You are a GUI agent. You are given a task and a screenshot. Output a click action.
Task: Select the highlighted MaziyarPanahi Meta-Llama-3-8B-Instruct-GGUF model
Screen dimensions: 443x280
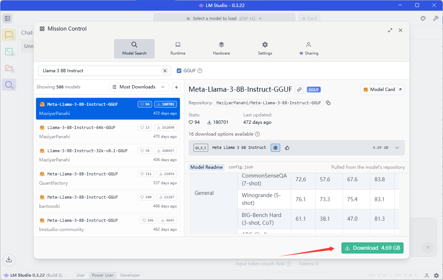tap(108, 109)
